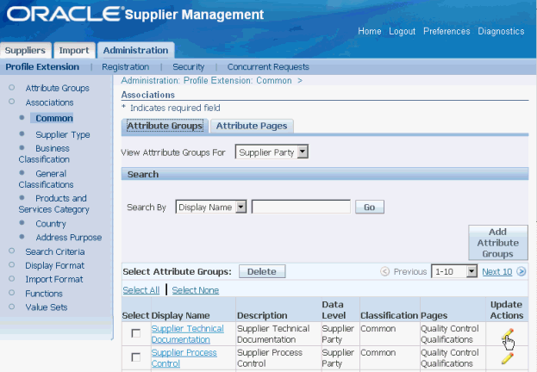The height and width of the screenshot is (372, 537).
Task: Click the Go search button
Action: point(370,207)
